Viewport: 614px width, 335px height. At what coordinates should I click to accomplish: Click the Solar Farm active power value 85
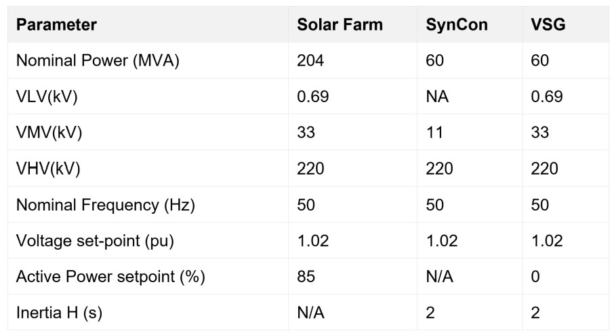pyautogui.click(x=306, y=276)
